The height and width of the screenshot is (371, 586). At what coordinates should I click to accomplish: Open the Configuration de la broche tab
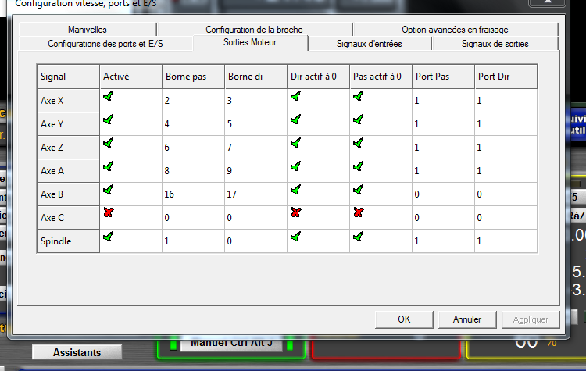click(254, 30)
